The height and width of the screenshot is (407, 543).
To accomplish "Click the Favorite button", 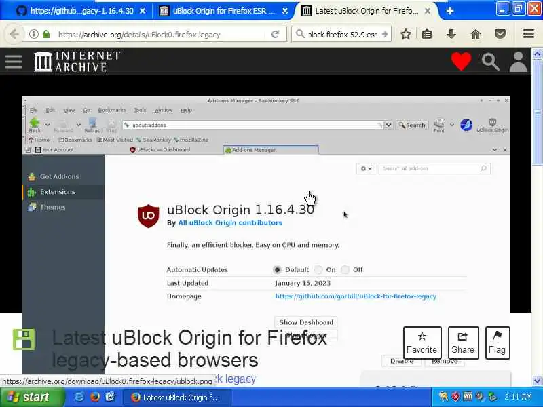I will coord(422,343).
